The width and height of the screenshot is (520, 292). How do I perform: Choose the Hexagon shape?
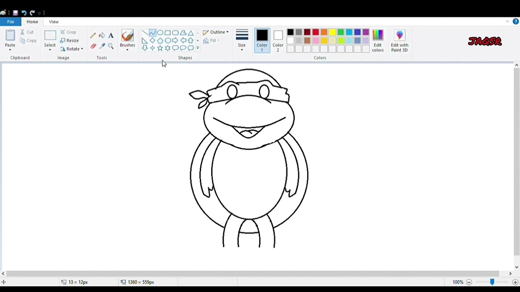[168, 41]
